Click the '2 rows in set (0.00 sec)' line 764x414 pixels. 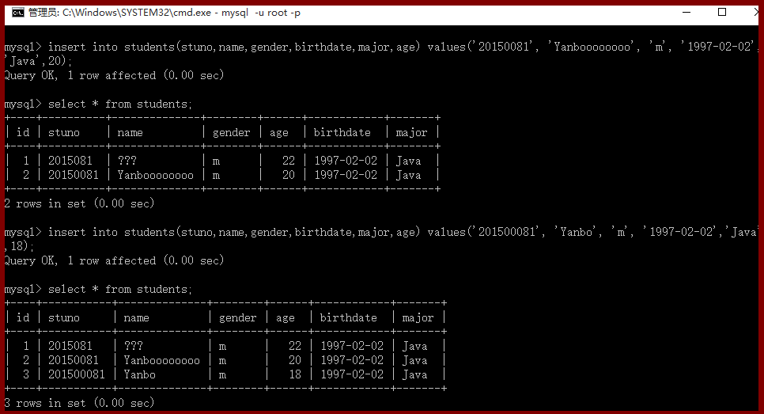pos(79,203)
